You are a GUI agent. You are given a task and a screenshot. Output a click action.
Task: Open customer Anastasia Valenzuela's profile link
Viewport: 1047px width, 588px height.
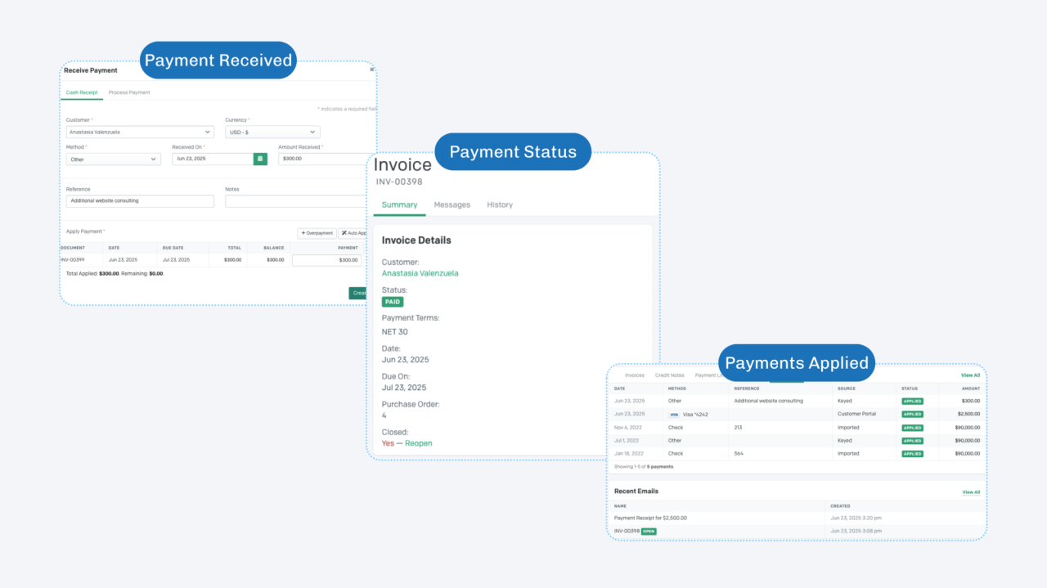tap(420, 274)
